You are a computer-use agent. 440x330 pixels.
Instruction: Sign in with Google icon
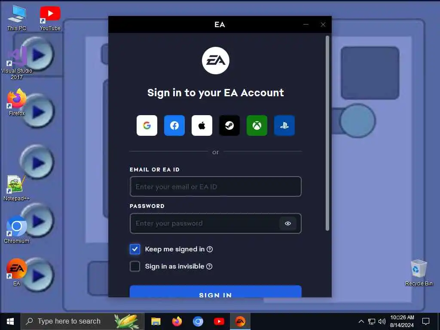pyautogui.click(x=147, y=125)
